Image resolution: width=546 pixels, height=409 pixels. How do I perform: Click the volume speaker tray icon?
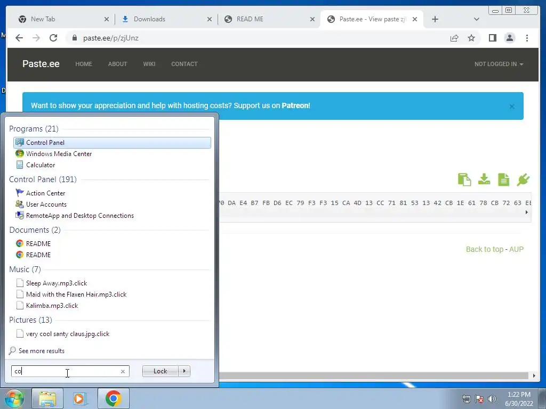[x=492, y=399]
